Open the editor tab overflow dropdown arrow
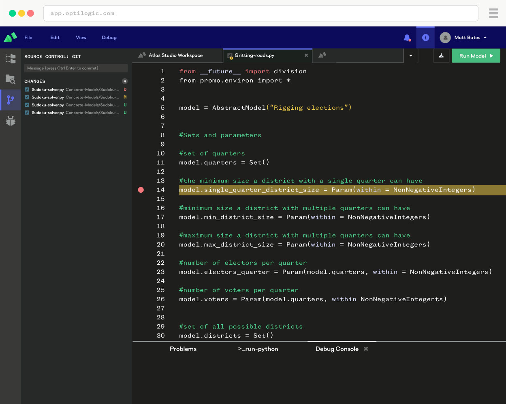This screenshot has height=404, width=506. (411, 56)
